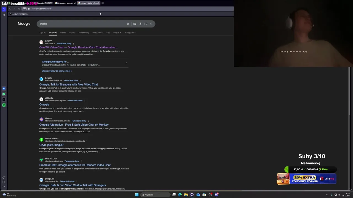Open 'Omegle: Talk to Strangers' result
353x198 pixels.
(x=68, y=84)
